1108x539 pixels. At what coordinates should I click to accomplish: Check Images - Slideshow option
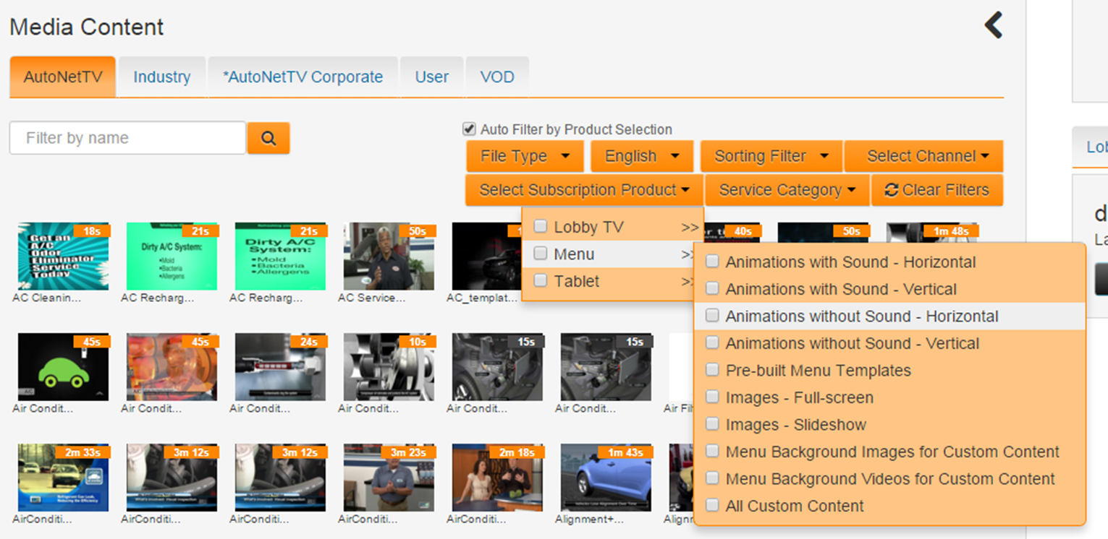pos(713,424)
